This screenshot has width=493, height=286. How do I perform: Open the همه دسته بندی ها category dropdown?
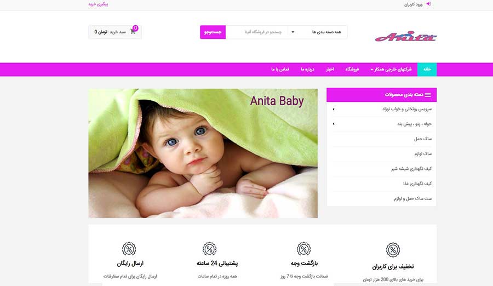[317, 32]
